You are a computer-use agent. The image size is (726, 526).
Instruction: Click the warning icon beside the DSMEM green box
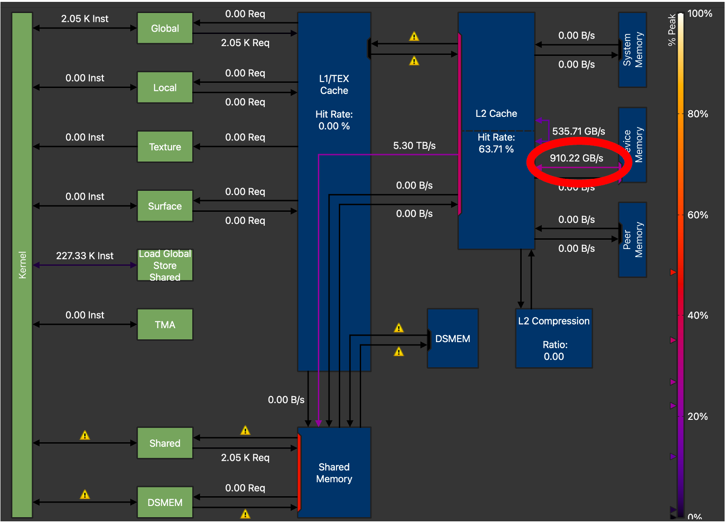[x=85, y=494]
